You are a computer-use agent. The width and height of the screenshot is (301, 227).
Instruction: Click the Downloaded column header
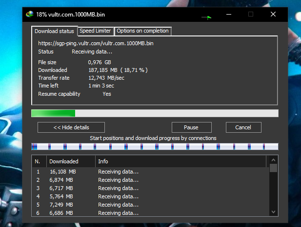(x=71, y=161)
